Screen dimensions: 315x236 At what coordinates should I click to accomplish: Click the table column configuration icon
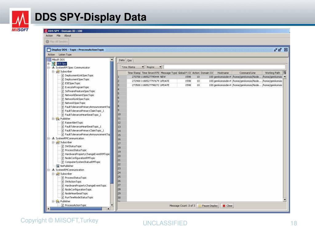(285, 73)
